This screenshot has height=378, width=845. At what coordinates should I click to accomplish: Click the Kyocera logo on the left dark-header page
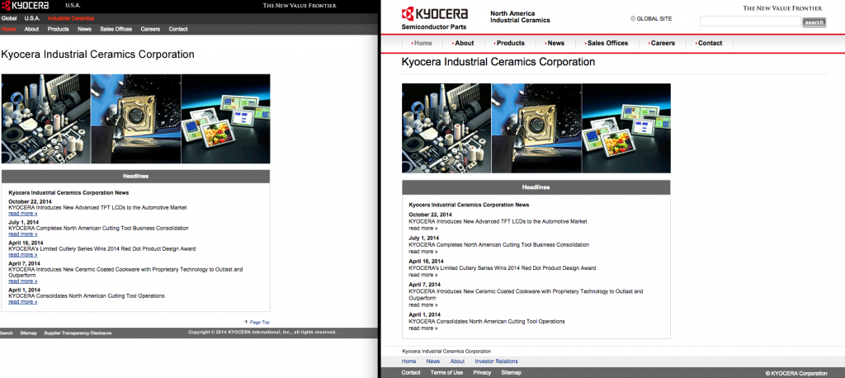point(25,6)
